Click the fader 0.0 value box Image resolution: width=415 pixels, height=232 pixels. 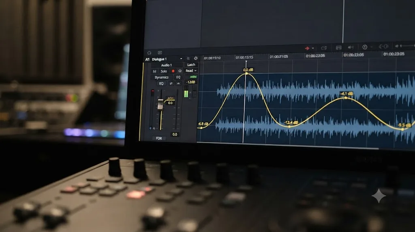tap(170, 103)
